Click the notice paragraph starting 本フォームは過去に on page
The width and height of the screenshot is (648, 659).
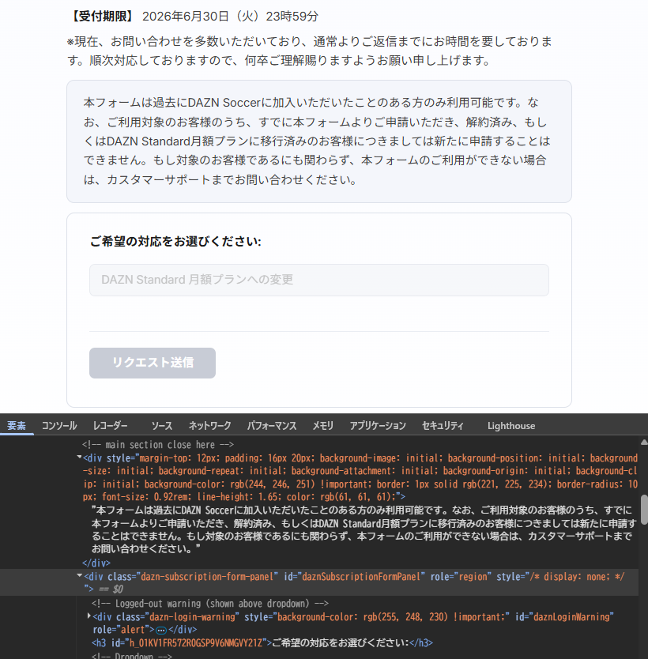317,141
